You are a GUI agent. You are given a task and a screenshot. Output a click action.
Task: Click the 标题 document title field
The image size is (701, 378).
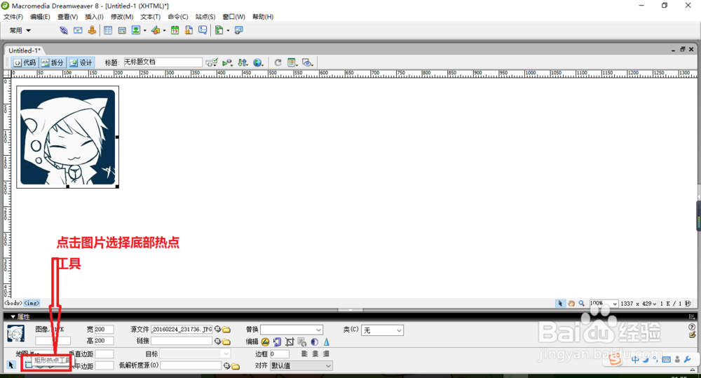(x=163, y=62)
